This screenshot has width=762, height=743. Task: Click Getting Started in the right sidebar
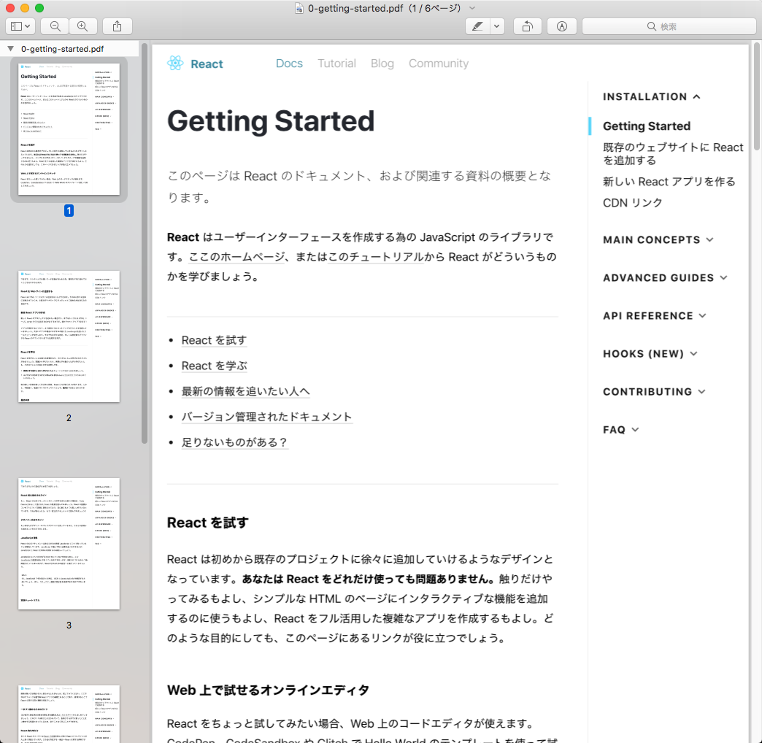point(647,126)
